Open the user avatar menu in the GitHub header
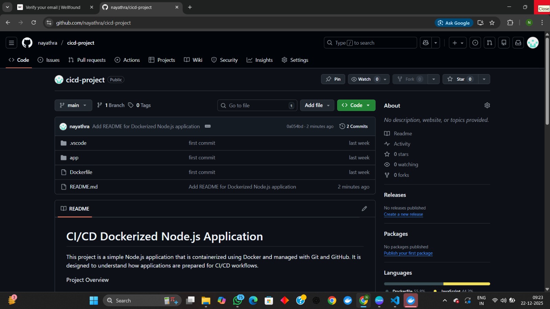This screenshot has width=550, height=309. coord(533,43)
